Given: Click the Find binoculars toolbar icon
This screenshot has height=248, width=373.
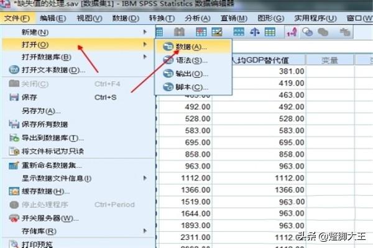Looking at the screenshot, I should click(x=180, y=32).
